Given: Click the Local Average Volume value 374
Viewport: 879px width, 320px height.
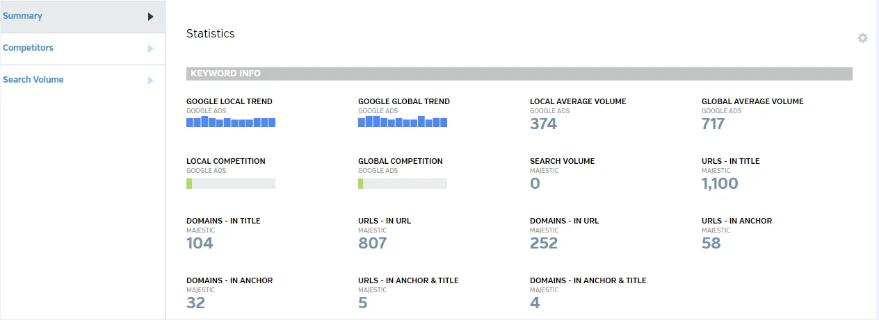Looking at the screenshot, I should [x=544, y=124].
